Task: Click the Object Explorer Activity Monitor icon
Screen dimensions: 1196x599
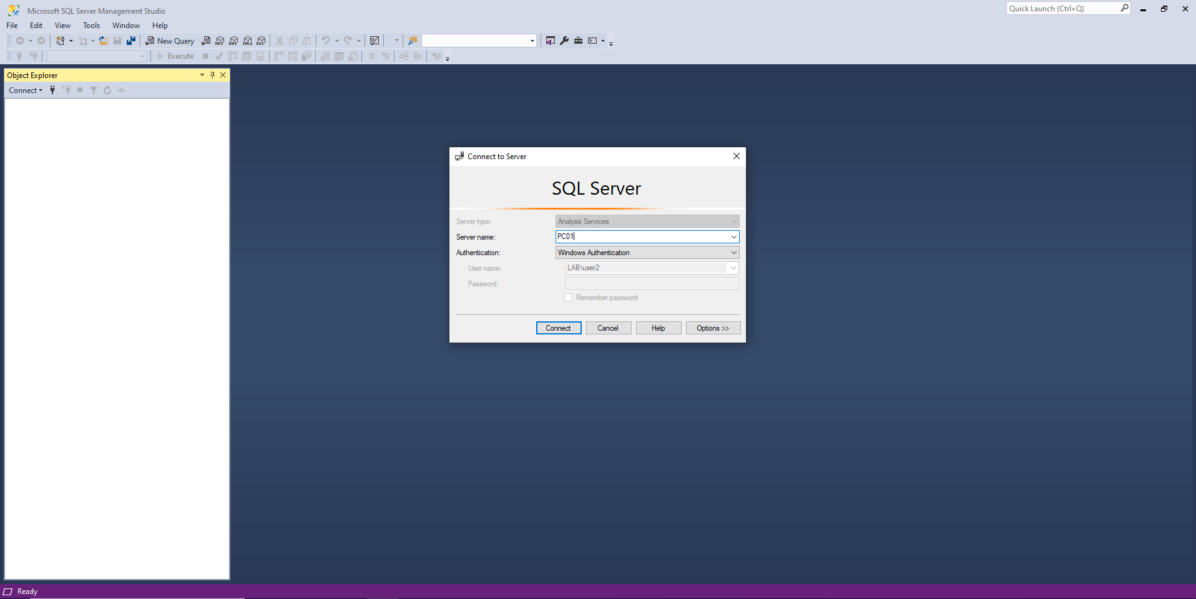Action: [x=121, y=90]
